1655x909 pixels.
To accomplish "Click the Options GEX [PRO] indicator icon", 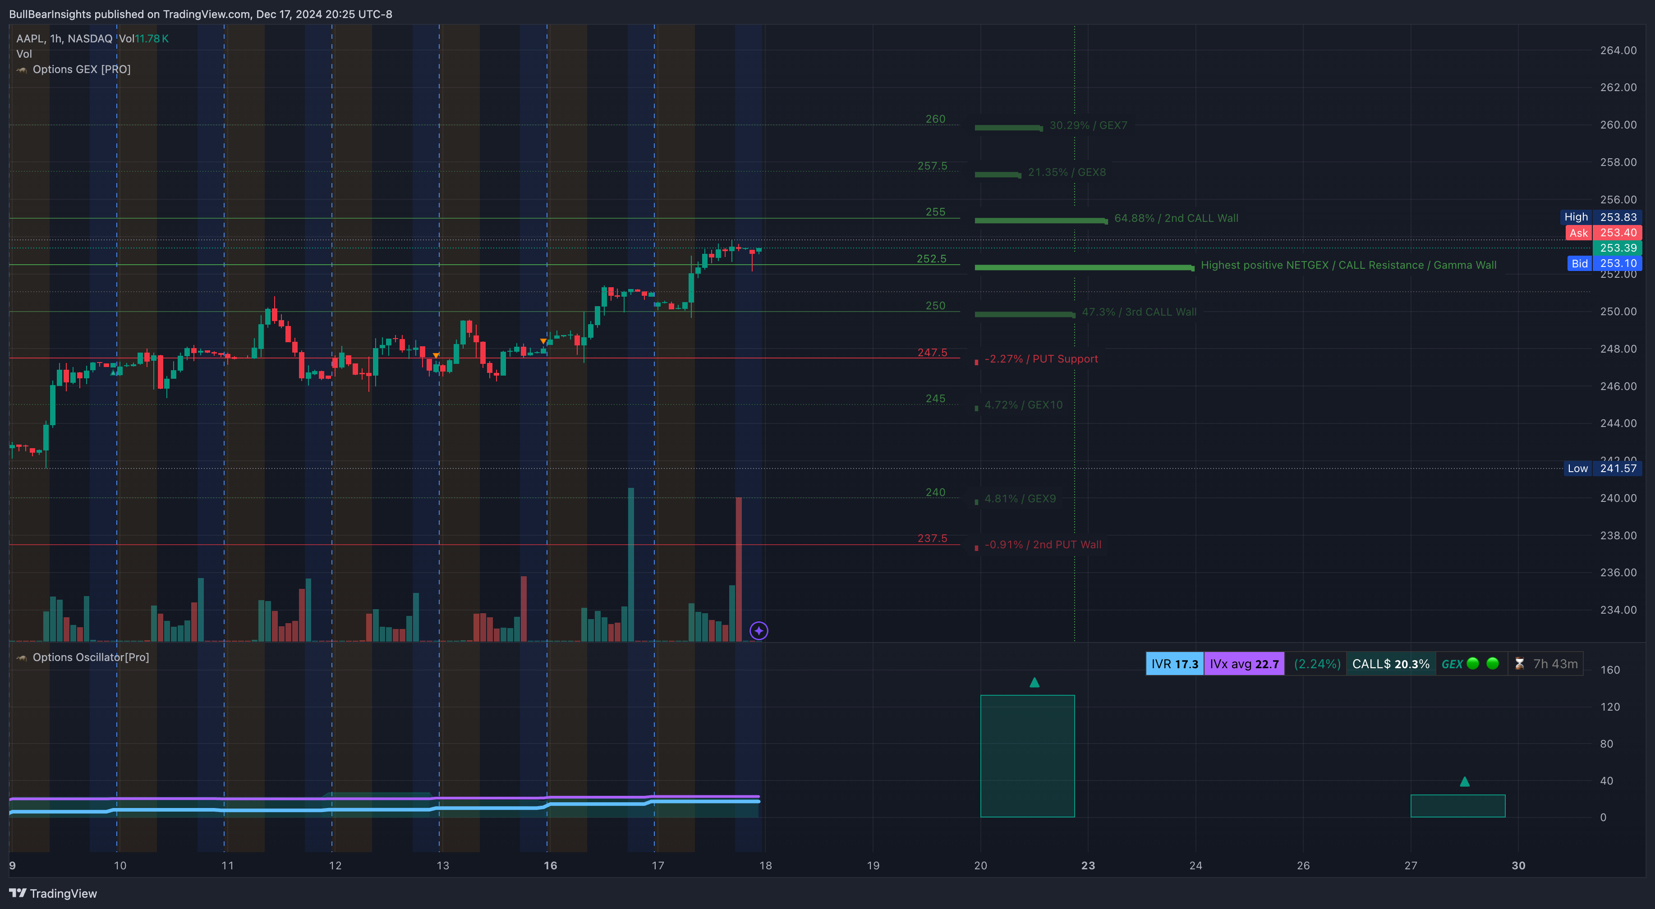I will pos(22,69).
